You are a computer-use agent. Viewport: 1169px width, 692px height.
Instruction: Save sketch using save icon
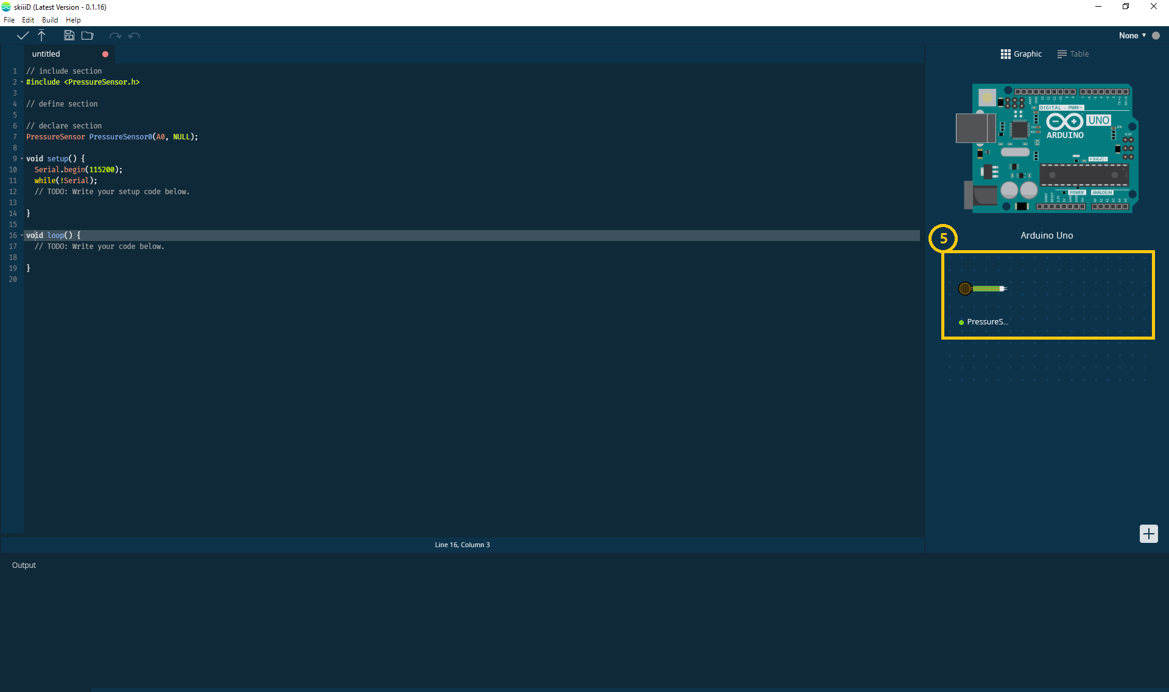(68, 35)
